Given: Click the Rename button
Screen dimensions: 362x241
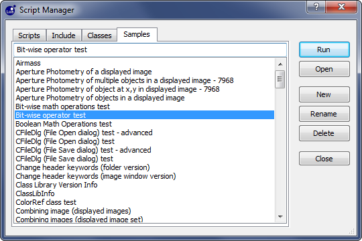Looking at the screenshot, I should click(x=324, y=114).
